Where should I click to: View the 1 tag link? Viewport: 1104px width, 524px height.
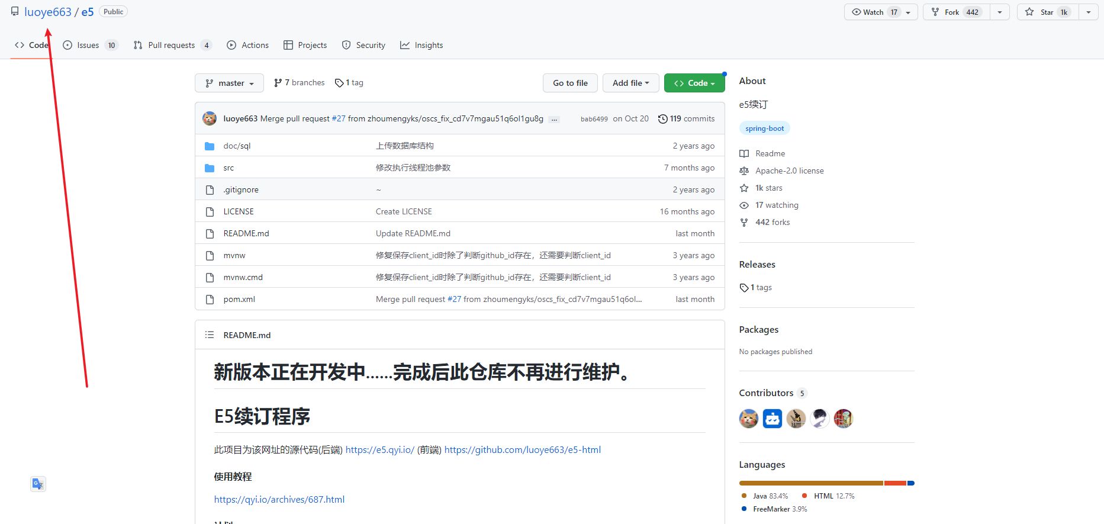coord(349,83)
